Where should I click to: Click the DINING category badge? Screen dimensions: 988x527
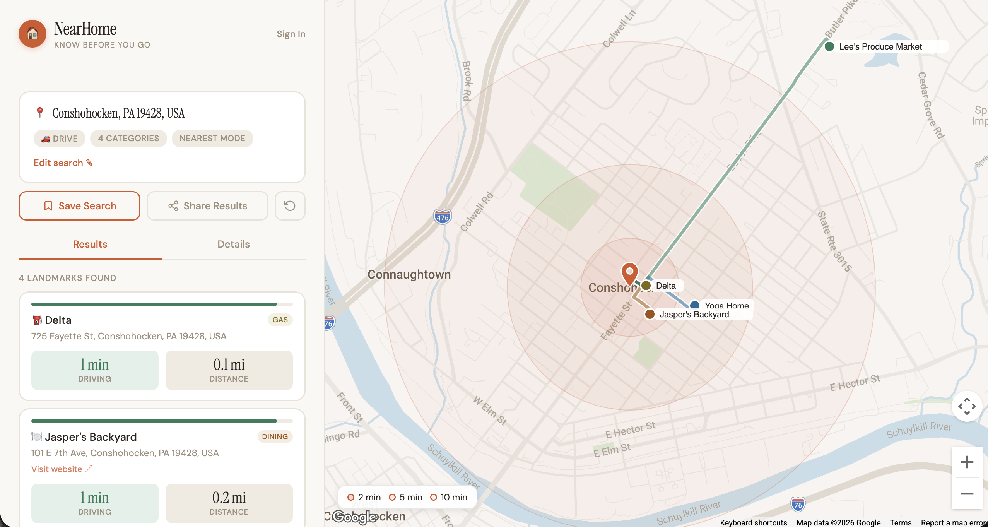point(275,437)
